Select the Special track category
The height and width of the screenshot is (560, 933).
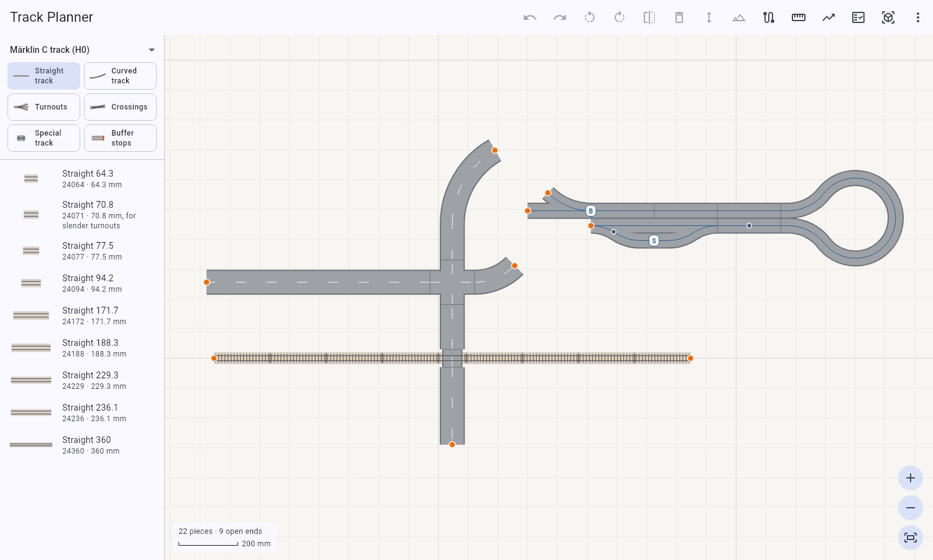point(44,138)
